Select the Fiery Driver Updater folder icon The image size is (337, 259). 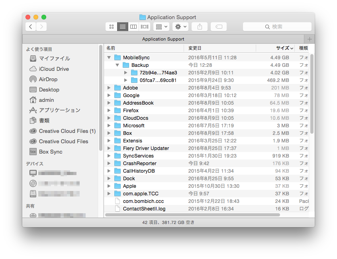click(118, 148)
